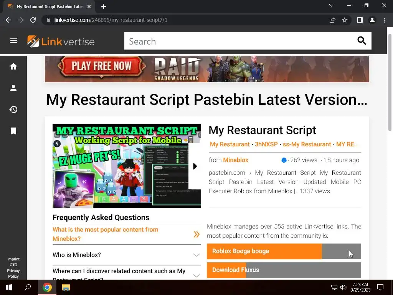Open the Imprint link
Screen dimensions: 393x295
pos(13,259)
